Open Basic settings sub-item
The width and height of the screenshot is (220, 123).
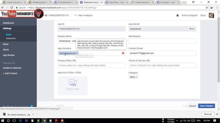[x=9, y=35]
